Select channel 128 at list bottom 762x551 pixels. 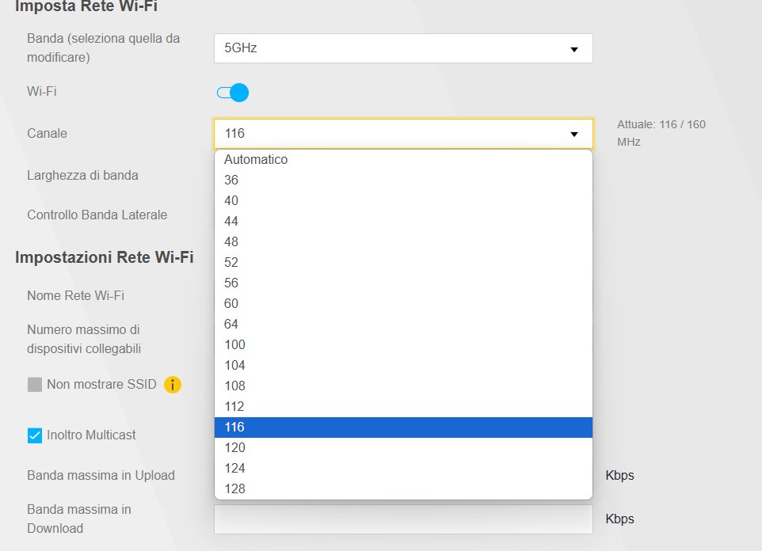tap(402, 488)
